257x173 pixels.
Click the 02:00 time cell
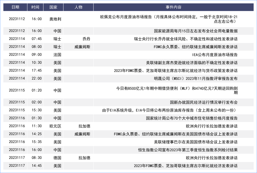tap(37, 102)
